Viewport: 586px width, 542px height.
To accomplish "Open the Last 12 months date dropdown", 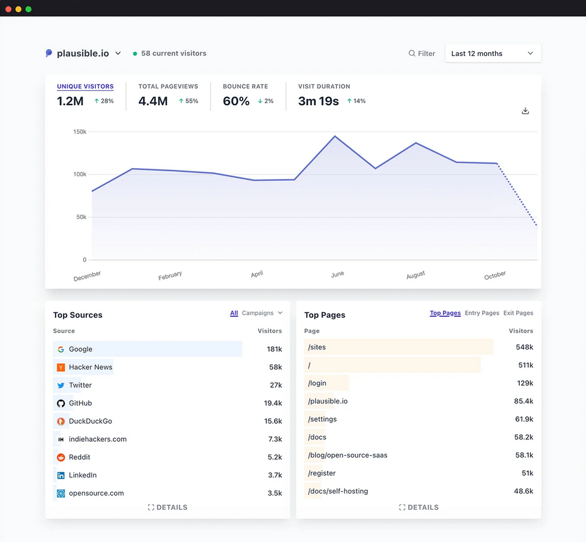I will 493,54.
